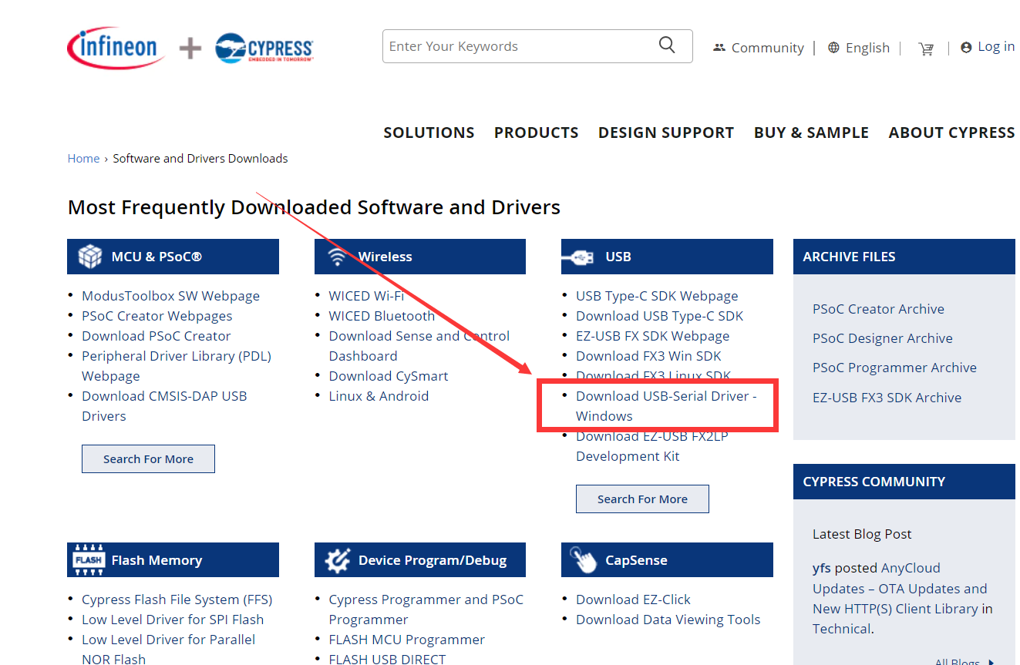Viewport: 1020px width, 665px height.
Task: Open the shopping cart icon
Action: point(926,49)
